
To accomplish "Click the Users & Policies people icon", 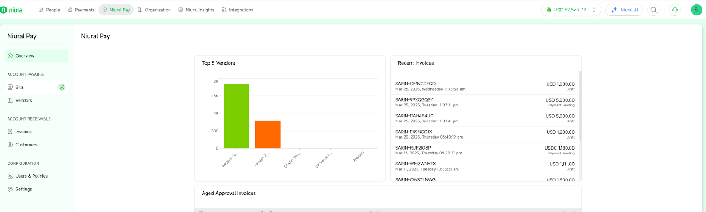I will pyautogui.click(x=10, y=176).
